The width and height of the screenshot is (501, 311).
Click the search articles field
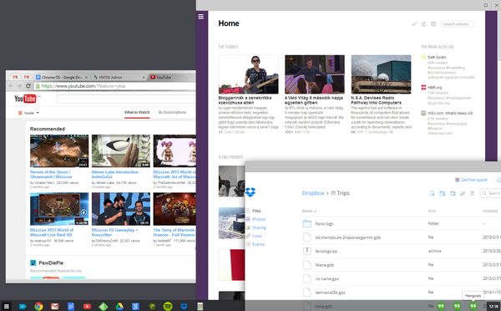(x=458, y=24)
